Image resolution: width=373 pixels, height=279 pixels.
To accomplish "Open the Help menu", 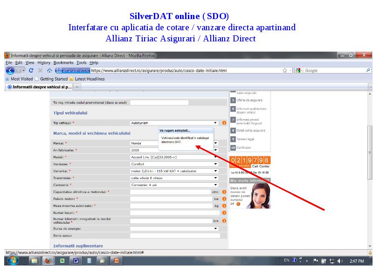I will (x=94, y=63).
